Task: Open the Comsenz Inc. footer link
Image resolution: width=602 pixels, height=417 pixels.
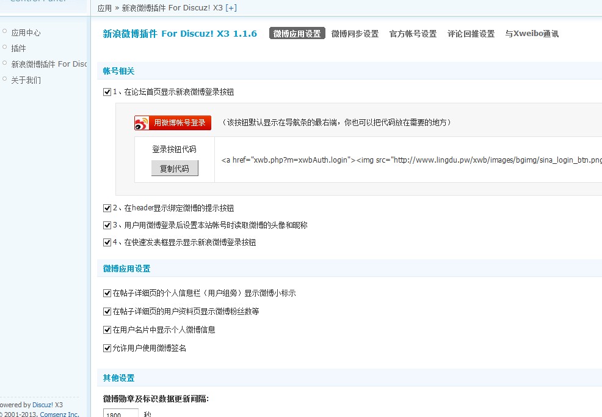Action: 59,414
